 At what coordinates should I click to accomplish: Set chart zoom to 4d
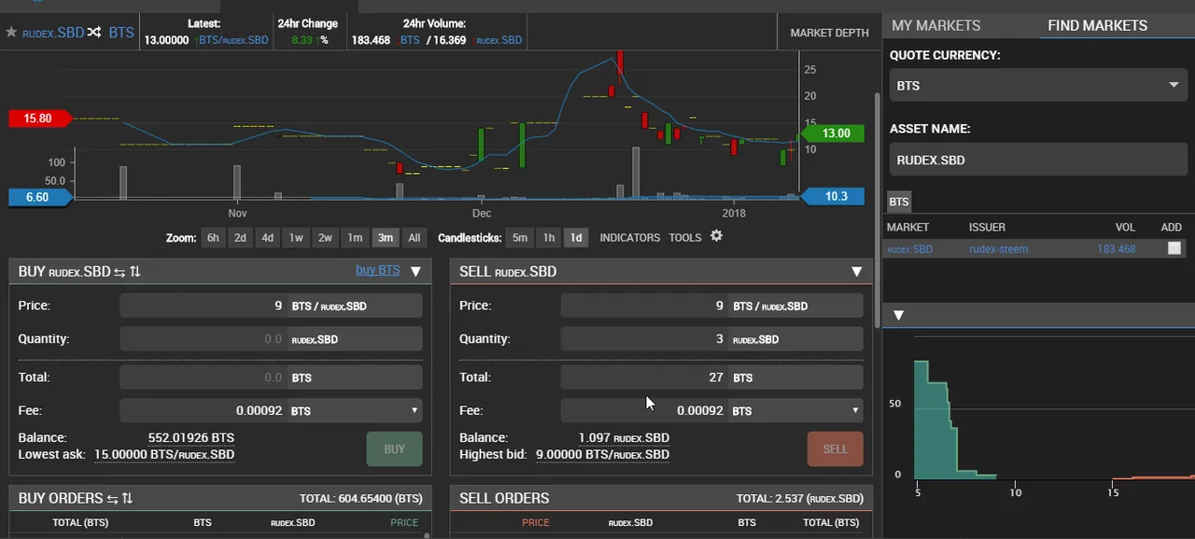coord(267,238)
